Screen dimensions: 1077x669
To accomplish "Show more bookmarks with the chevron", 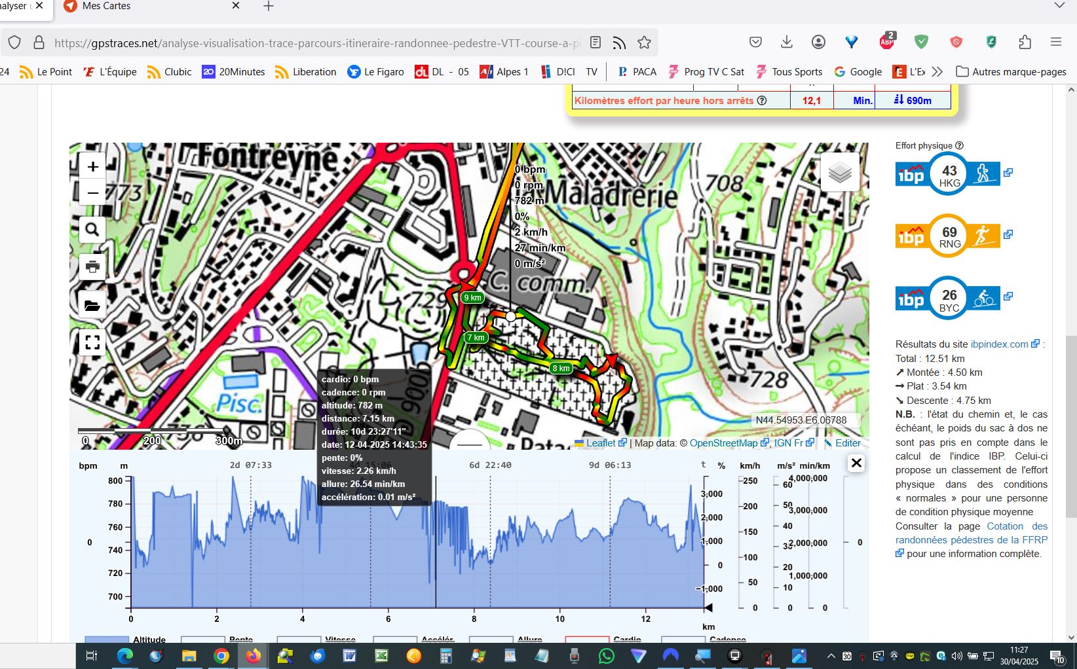I will (x=937, y=72).
